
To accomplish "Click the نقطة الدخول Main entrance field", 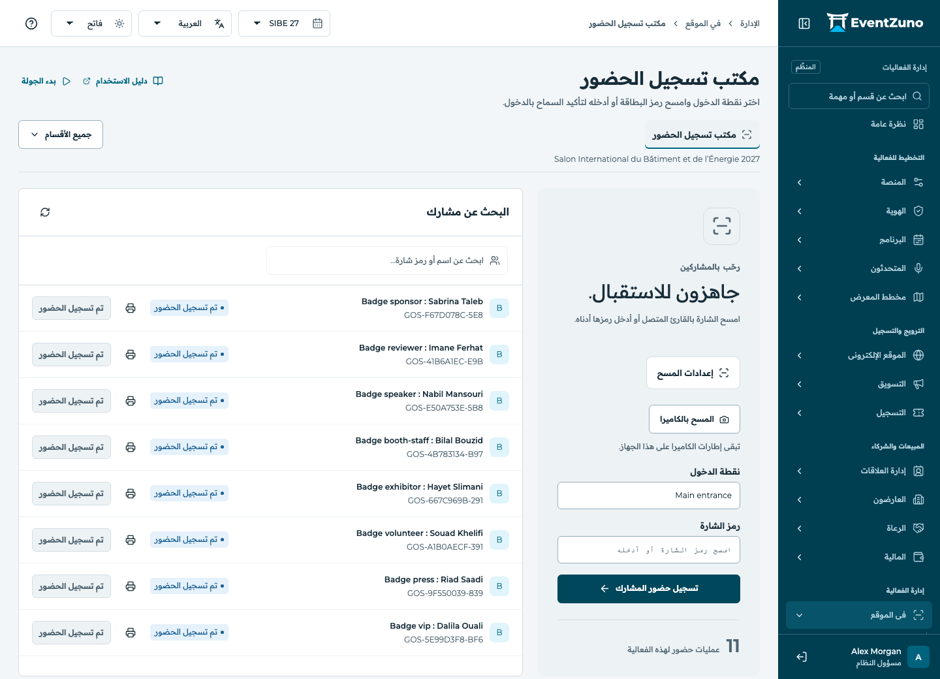I will point(649,496).
